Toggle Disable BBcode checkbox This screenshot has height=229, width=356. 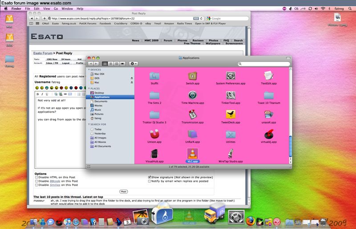pyautogui.click(x=36, y=181)
